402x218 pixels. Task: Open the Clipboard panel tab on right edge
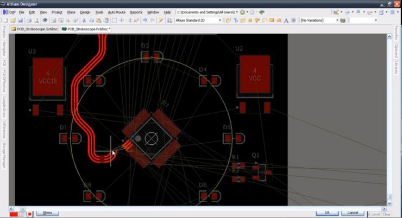397,50
